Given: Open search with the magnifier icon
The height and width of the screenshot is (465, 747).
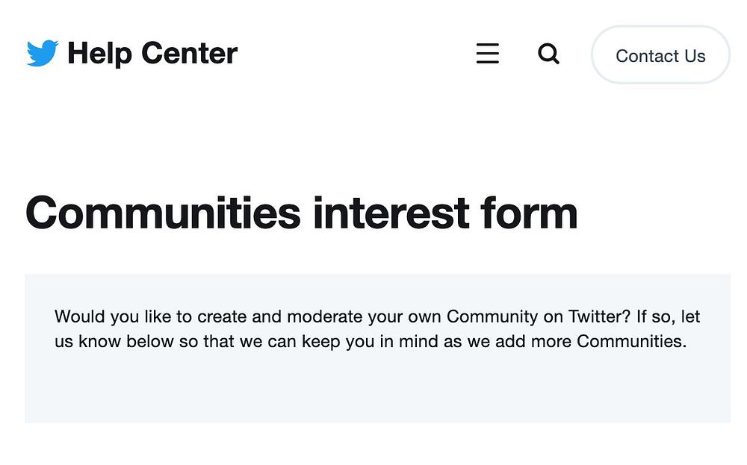Looking at the screenshot, I should 548,54.
